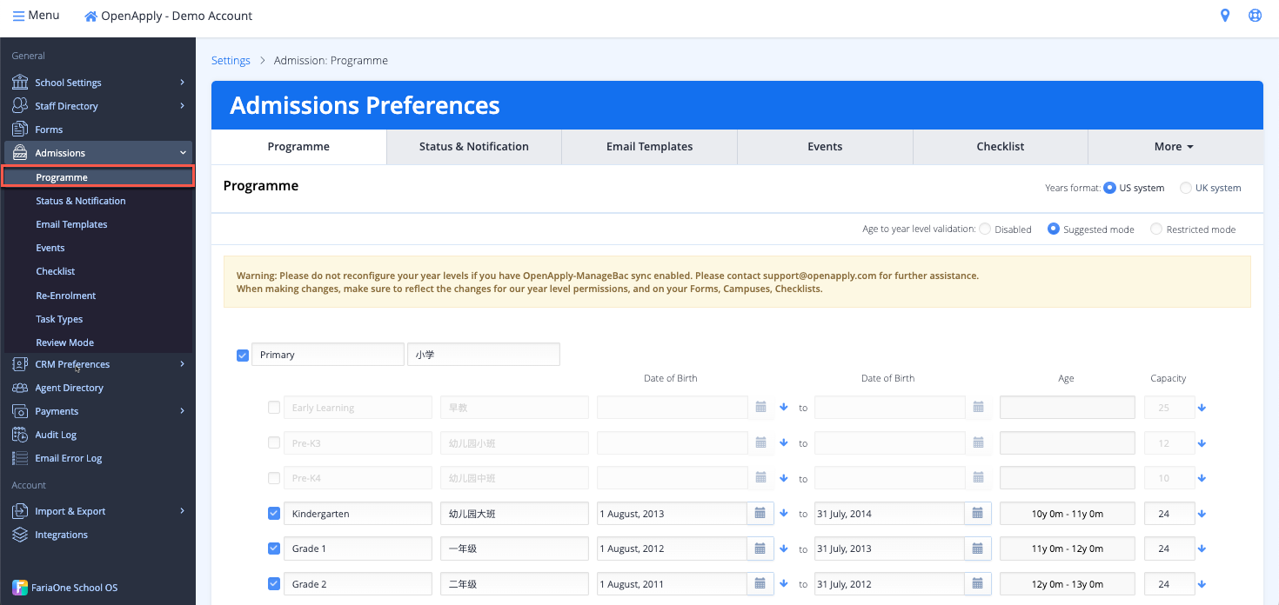The width and height of the screenshot is (1279, 605).
Task: Click the Integrations stack icon
Action: pyautogui.click(x=20, y=535)
